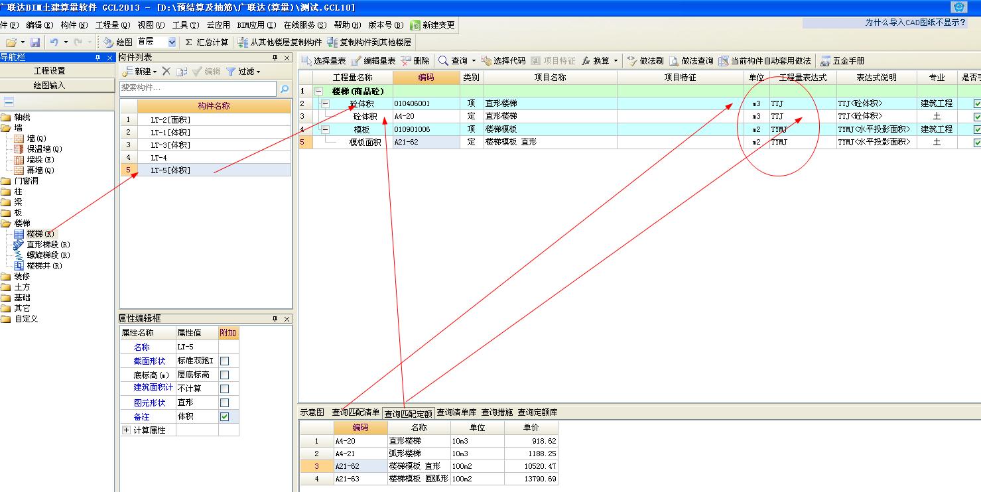Open the 视图(V) menu
Viewport: 981px width, 492px height.
point(151,25)
